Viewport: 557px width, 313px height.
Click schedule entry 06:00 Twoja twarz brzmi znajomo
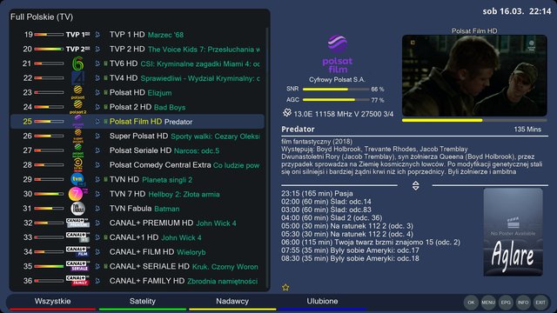(x=371, y=242)
